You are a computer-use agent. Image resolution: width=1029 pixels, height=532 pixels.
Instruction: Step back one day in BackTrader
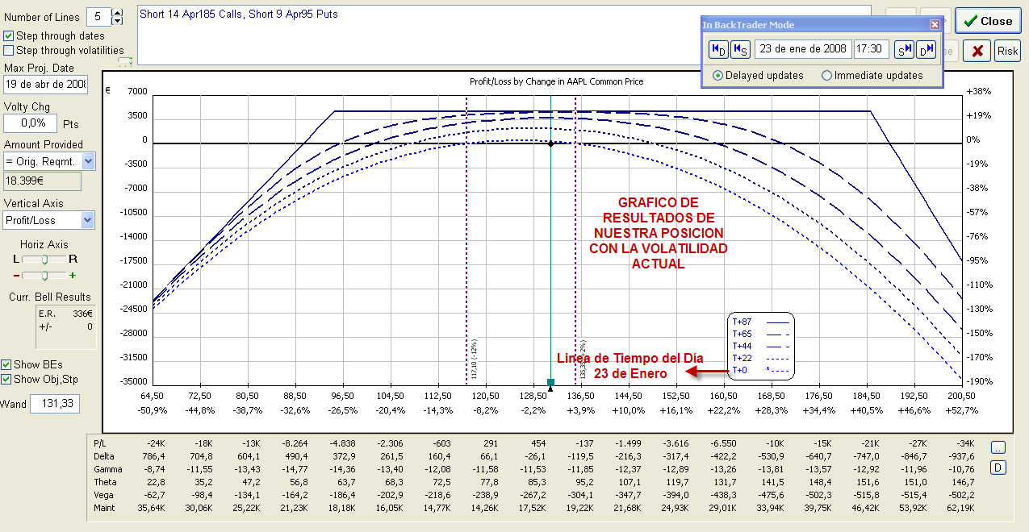click(x=718, y=49)
